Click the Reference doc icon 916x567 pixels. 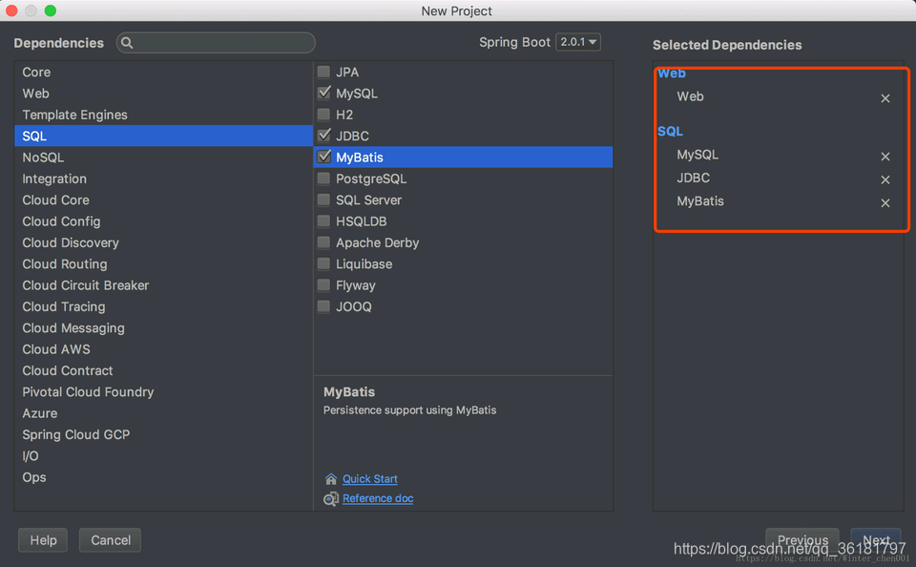click(331, 498)
